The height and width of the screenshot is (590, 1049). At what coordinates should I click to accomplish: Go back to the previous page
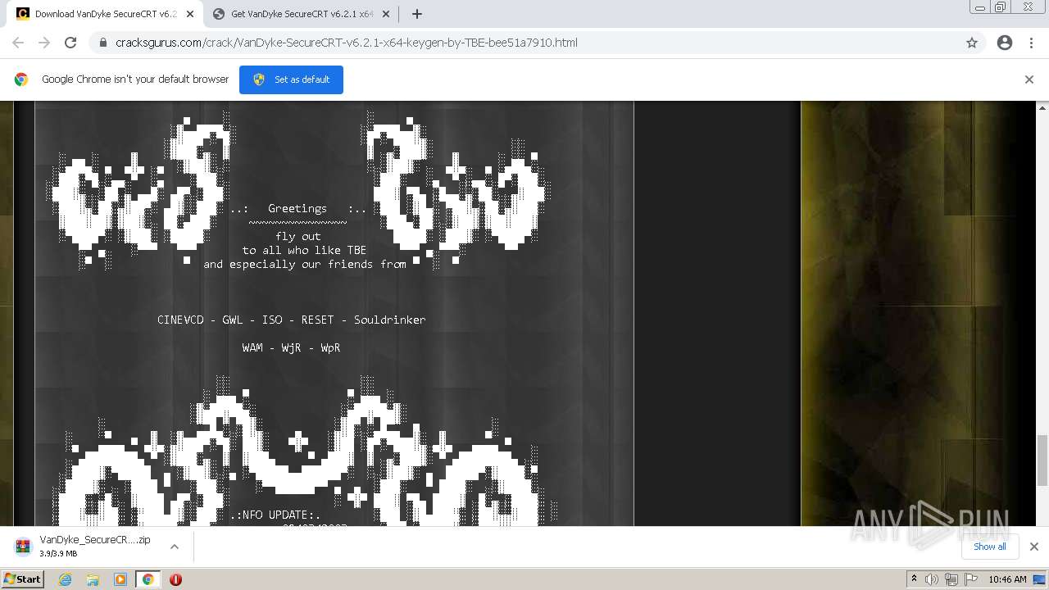[18, 43]
